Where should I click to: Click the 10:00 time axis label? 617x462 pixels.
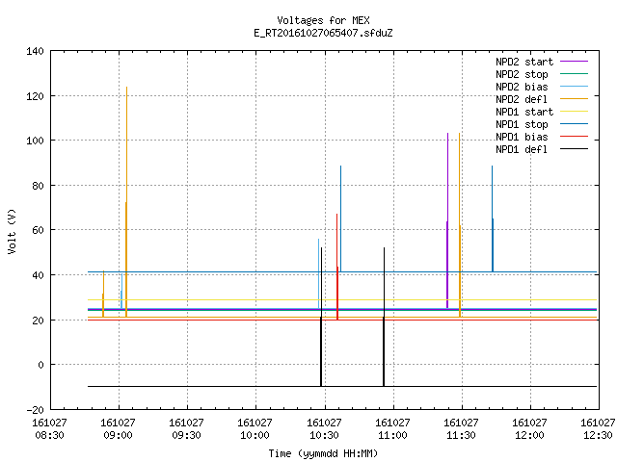tap(255, 436)
